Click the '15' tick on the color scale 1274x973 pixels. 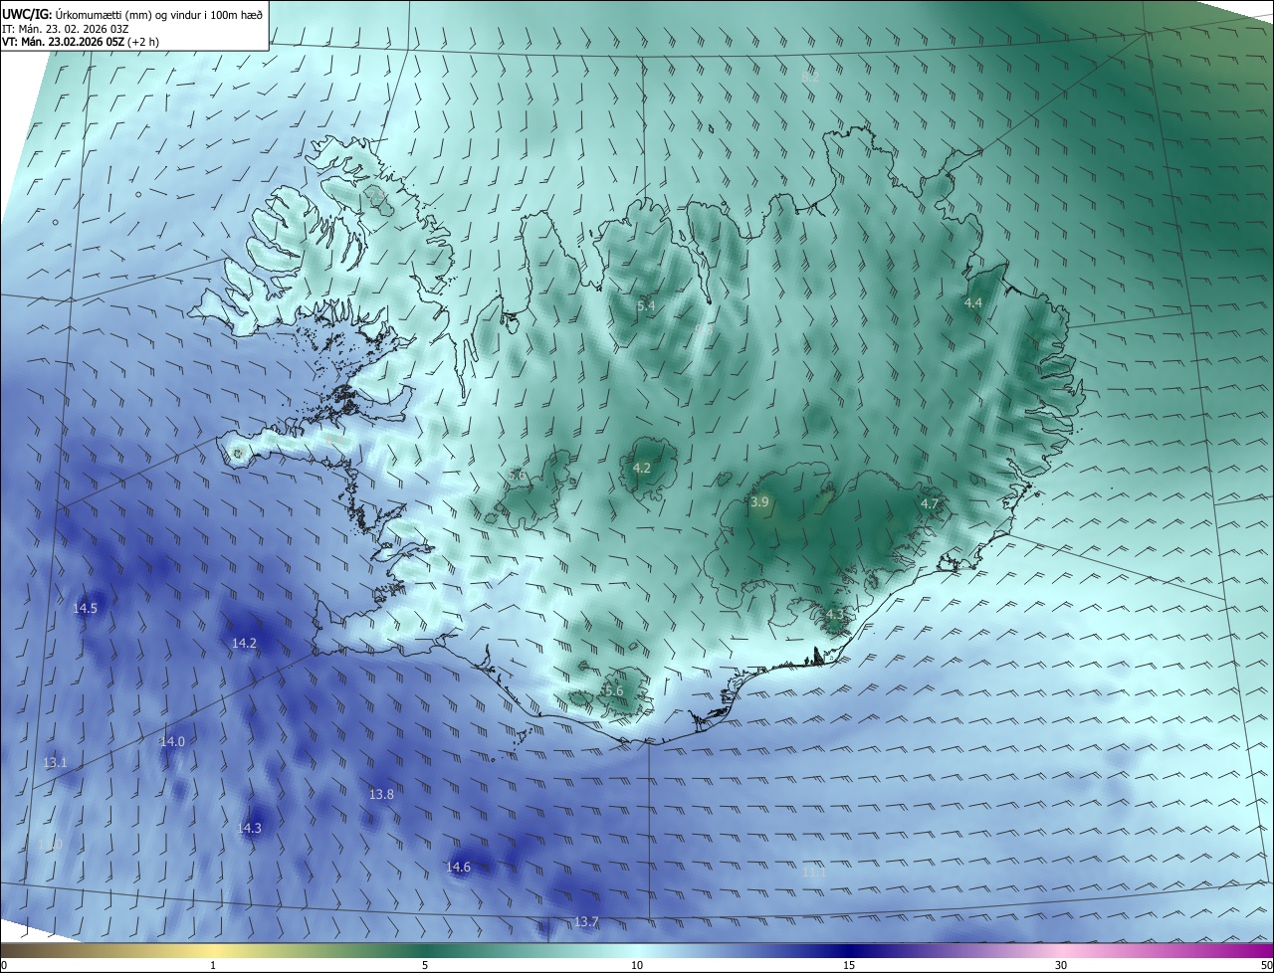pos(849,965)
